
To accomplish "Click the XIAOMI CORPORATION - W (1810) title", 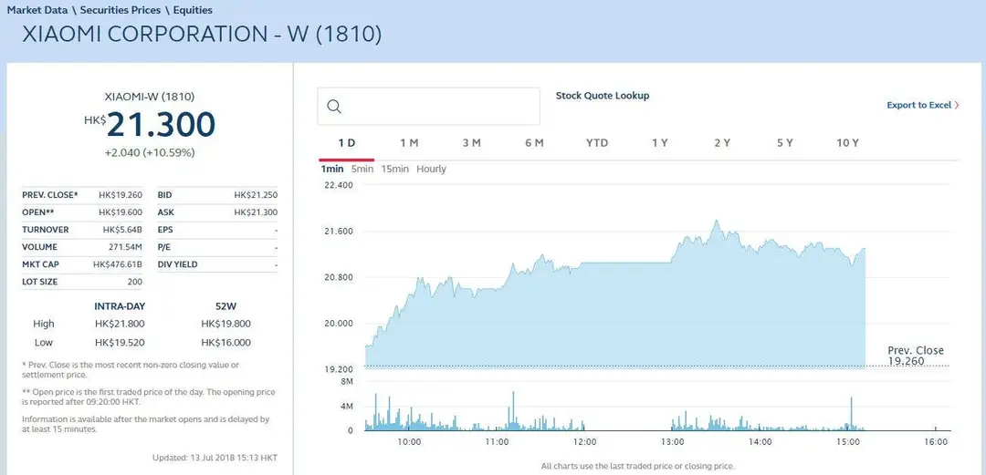I will pyautogui.click(x=202, y=35).
